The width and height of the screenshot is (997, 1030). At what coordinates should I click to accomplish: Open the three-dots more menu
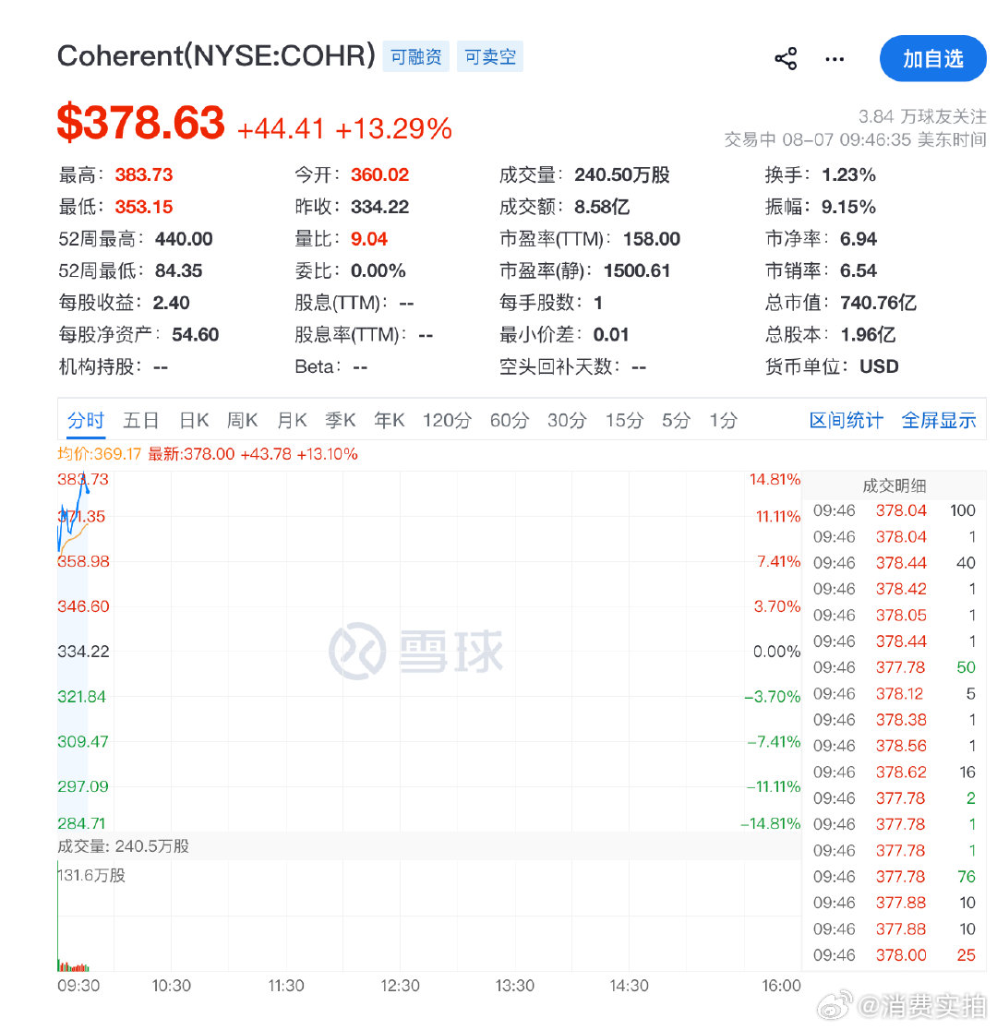(x=834, y=59)
